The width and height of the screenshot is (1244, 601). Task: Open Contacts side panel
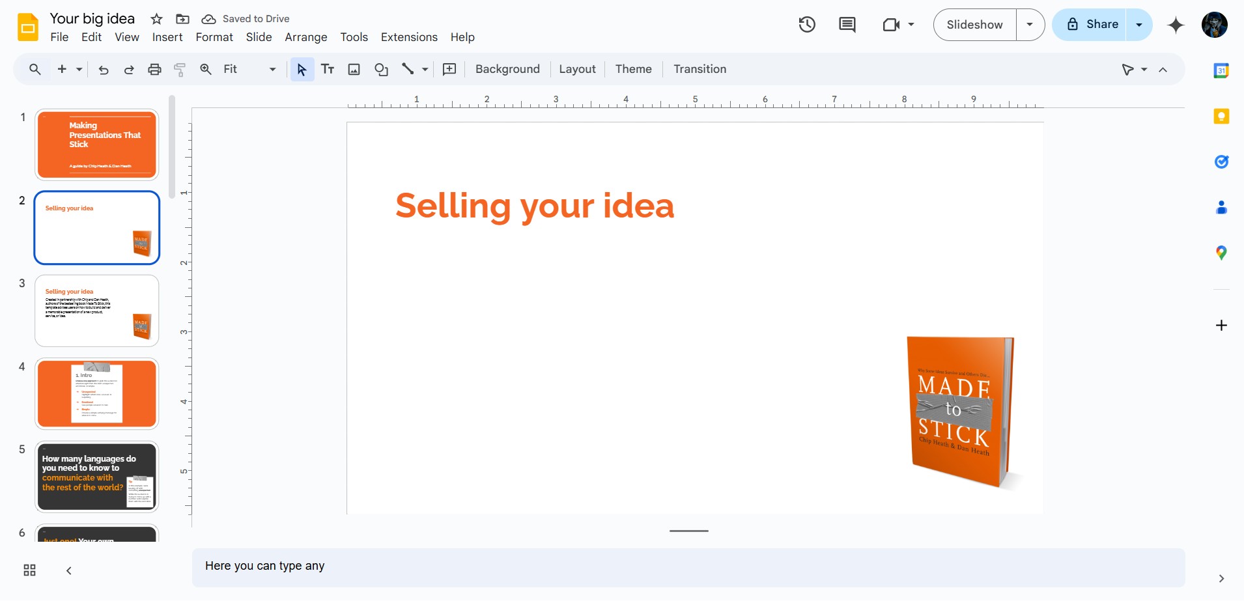(x=1221, y=208)
